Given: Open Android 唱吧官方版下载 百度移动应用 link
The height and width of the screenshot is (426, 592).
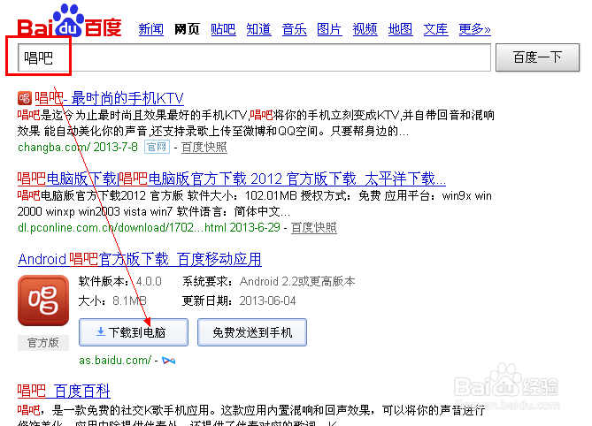Looking at the screenshot, I should (140, 259).
